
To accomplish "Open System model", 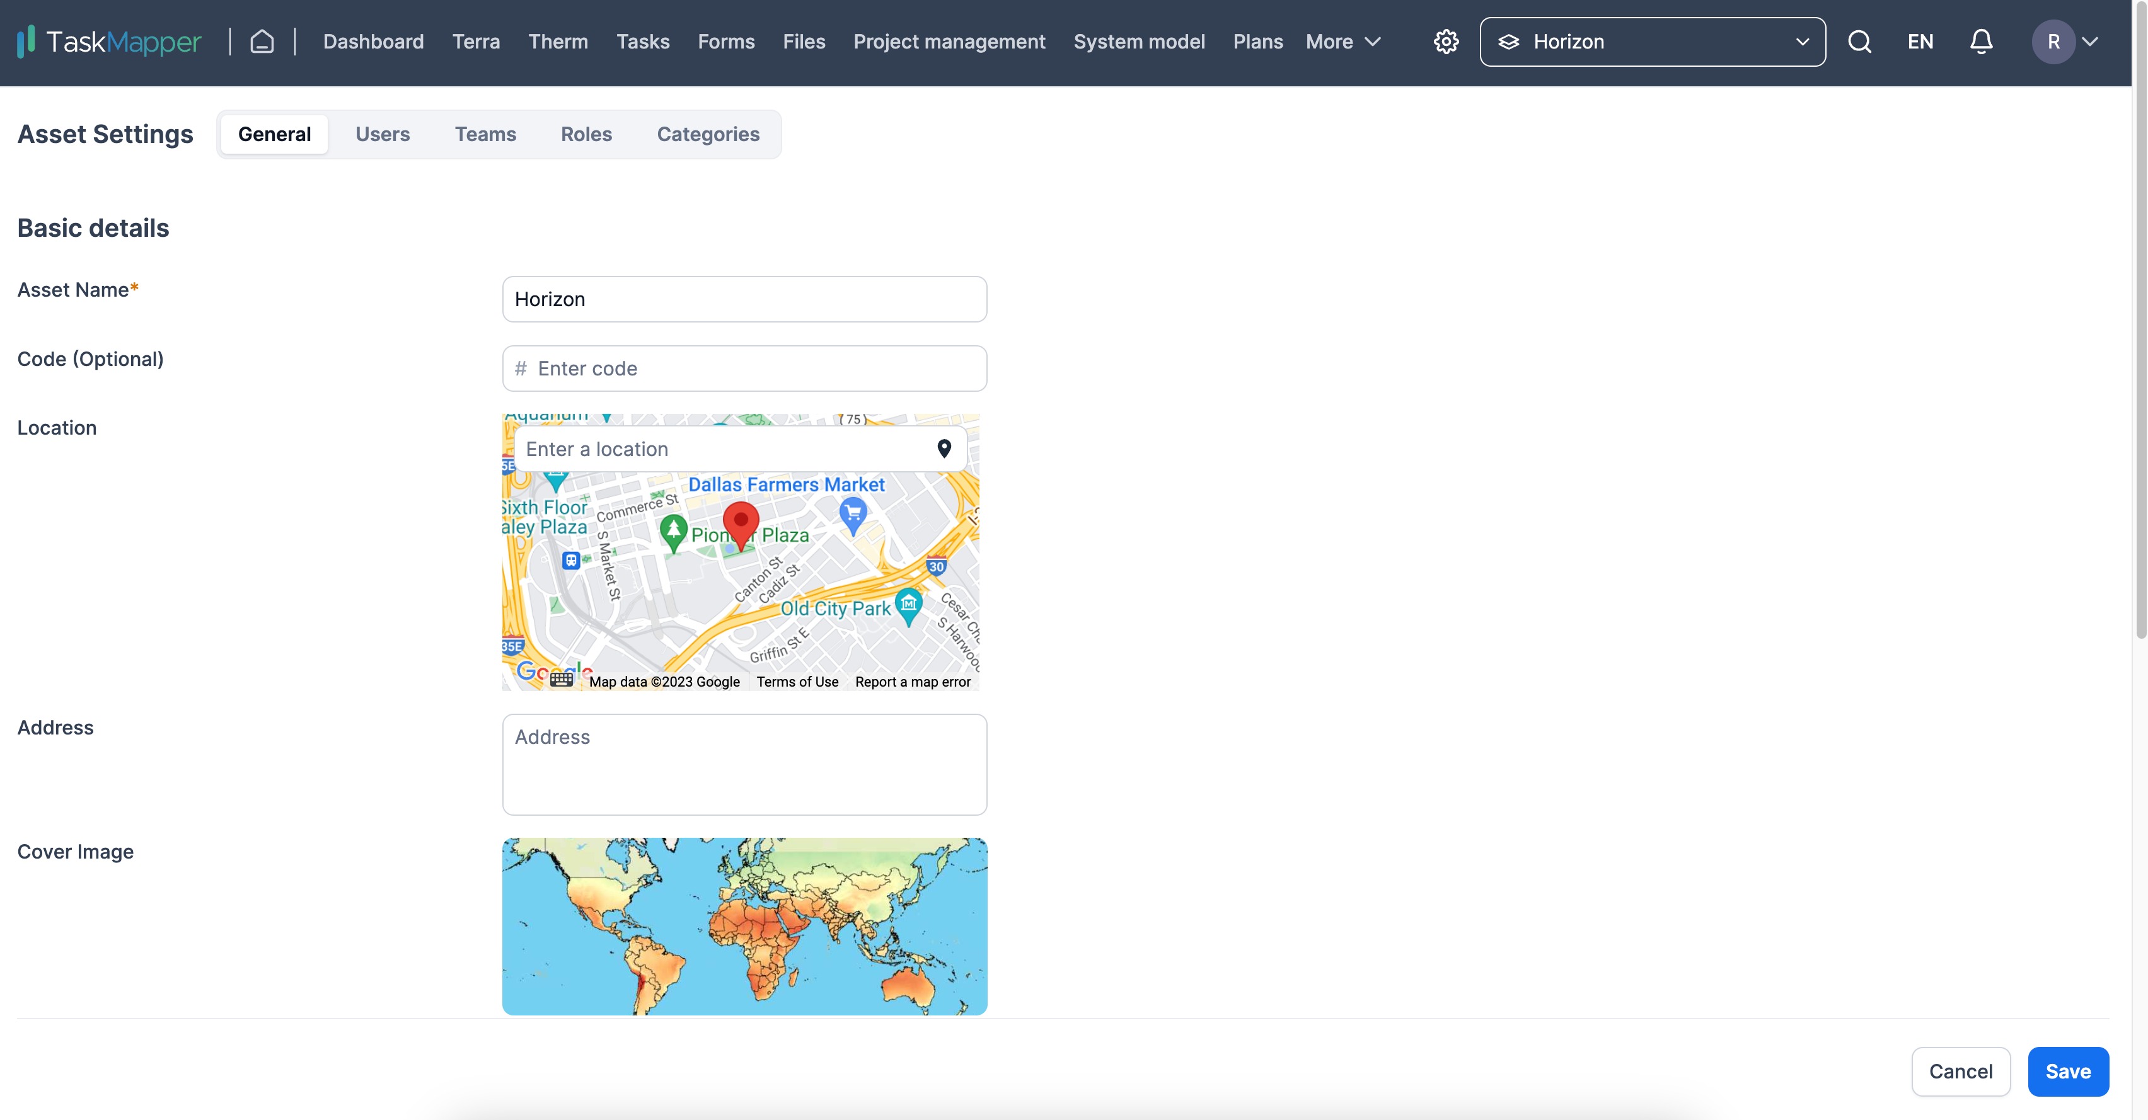I will [x=1139, y=42].
